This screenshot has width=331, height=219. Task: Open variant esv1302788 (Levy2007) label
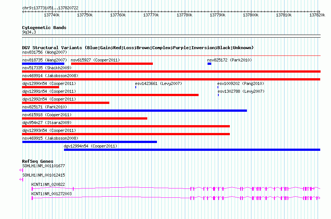[241, 91]
